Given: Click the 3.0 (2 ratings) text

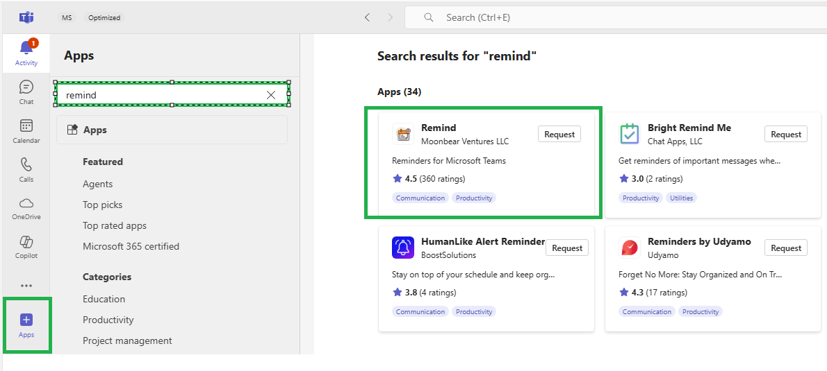Looking at the screenshot, I should (657, 178).
